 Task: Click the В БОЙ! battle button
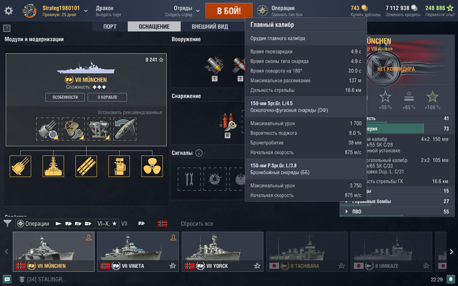coord(229,11)
